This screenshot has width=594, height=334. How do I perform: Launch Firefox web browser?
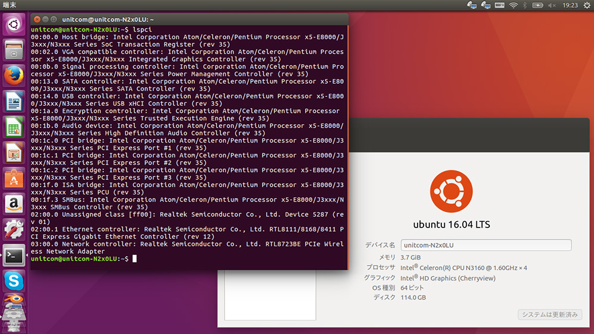tap(14, 75)
